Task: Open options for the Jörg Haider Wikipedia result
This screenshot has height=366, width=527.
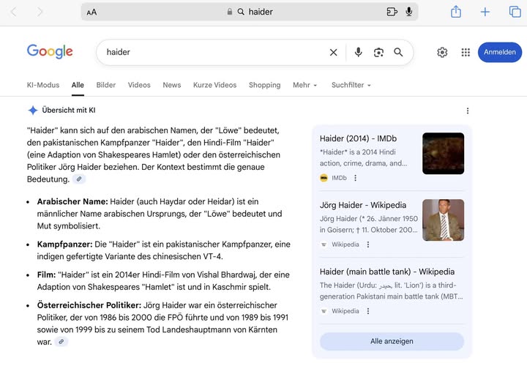Action: (x=368, y=244)
